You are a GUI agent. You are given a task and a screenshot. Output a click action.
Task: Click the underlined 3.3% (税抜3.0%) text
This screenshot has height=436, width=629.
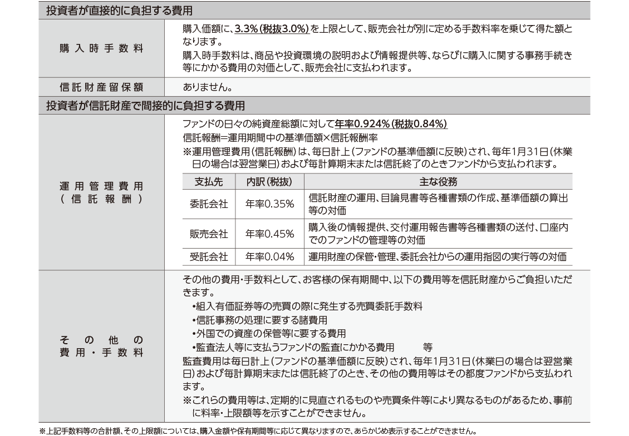click(272, 28)
